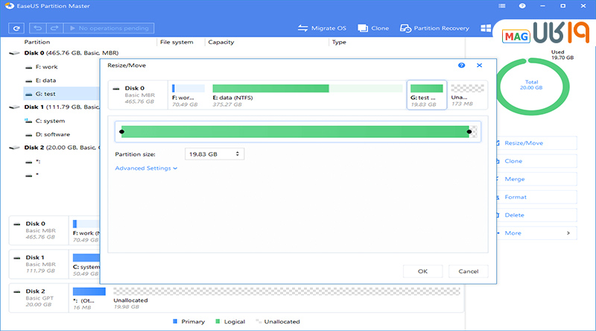The width and height of the screenshot is (596, 331).
Task: Launch Partition Recovery from the toolbar
Action: pos(435,28)
